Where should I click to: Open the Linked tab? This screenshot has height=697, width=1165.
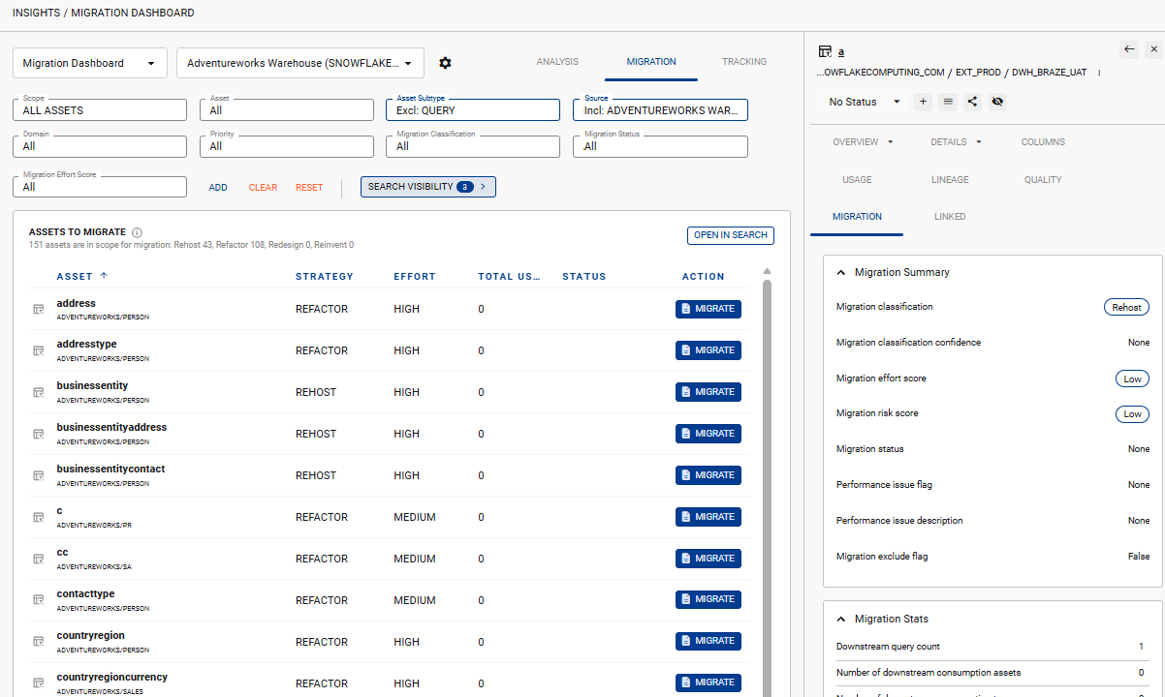950,217
